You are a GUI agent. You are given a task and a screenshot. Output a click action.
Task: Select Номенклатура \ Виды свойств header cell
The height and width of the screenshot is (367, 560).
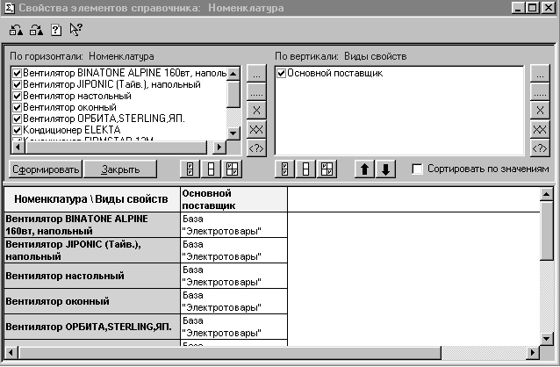(x=92, y=199)
